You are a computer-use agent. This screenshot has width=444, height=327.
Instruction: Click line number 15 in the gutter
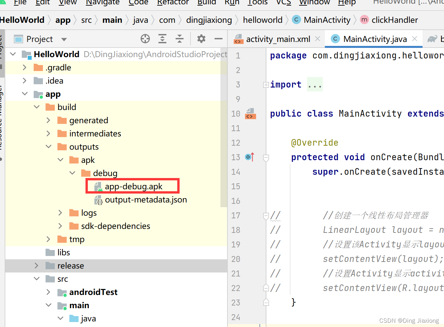236,186
